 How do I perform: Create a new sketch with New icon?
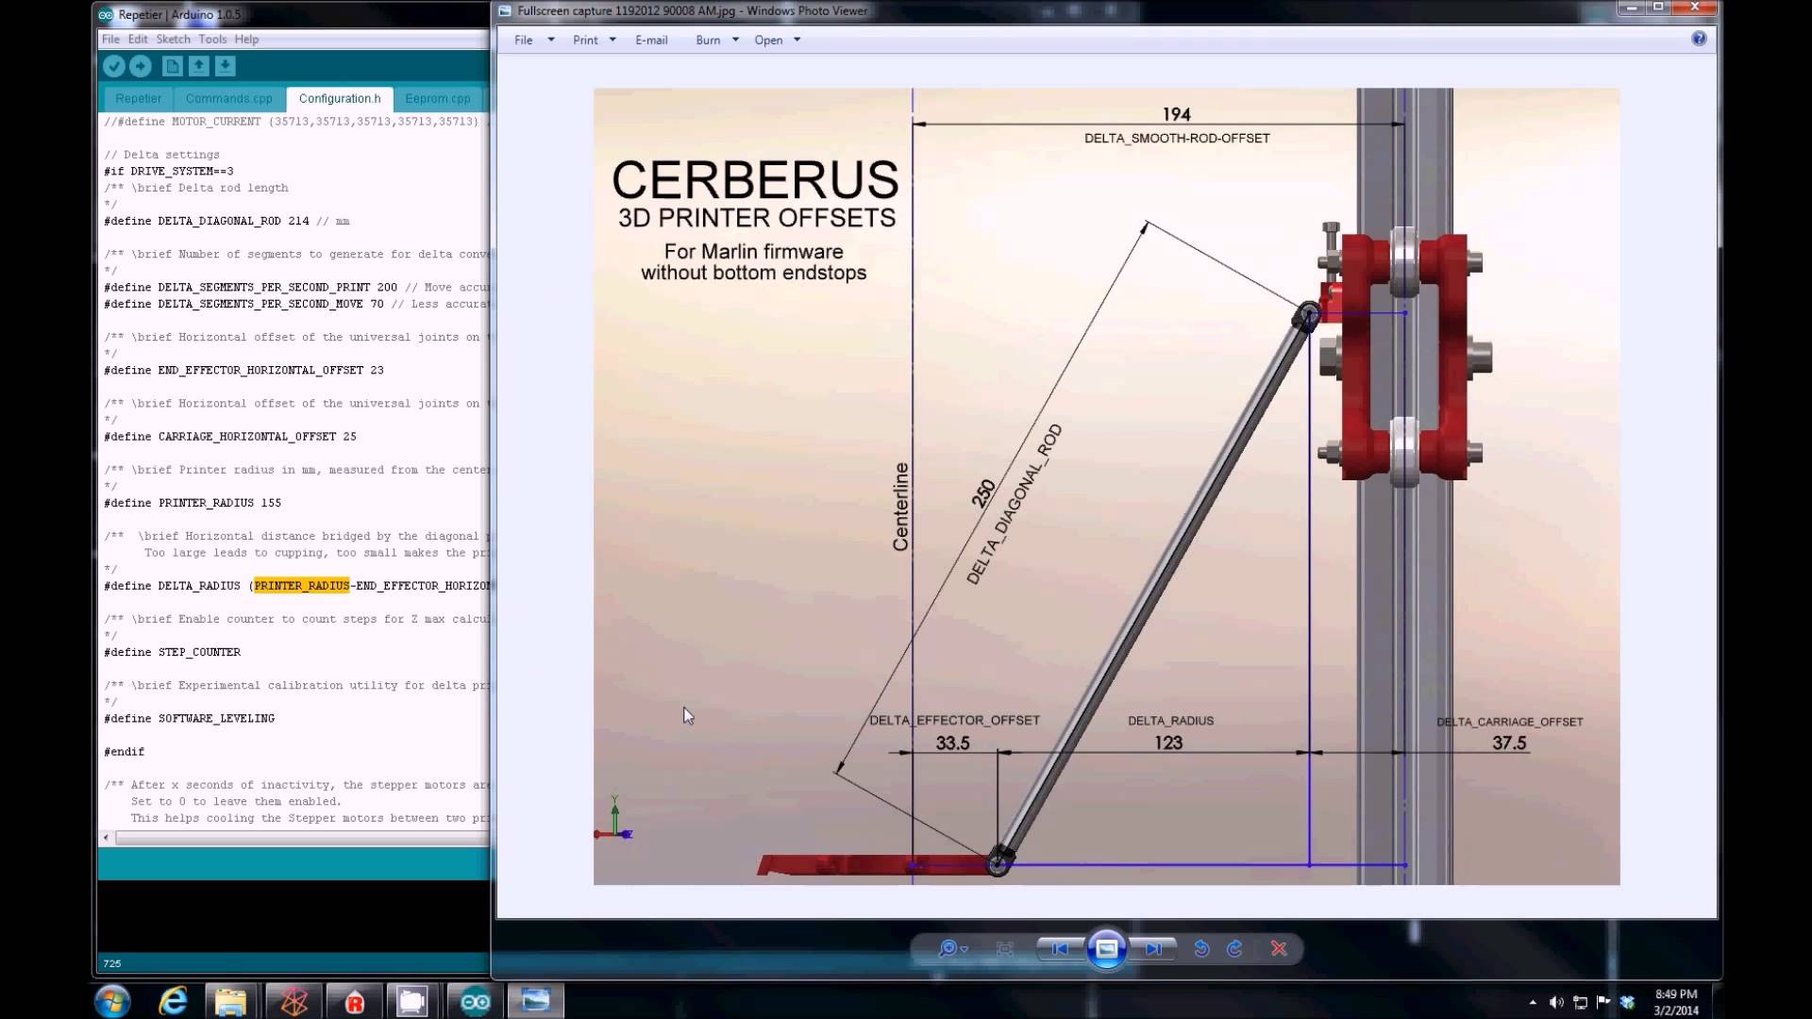[x=172, y=66]
